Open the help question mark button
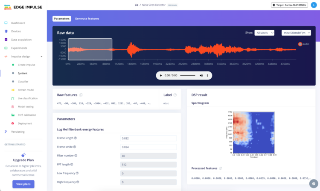 (x=314, y=184)
